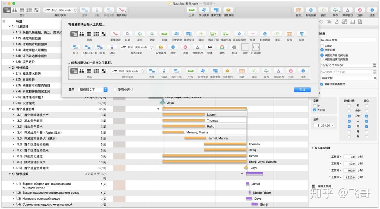Select 拆分任务 icon in the default toolbar set
Image resolution: width=380 pixels, height=209 pixels.
coord(176,71)
